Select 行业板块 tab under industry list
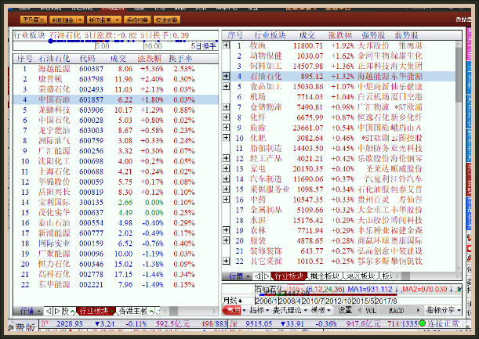Screen dimensions: 479x339 [x=288, y=276]
